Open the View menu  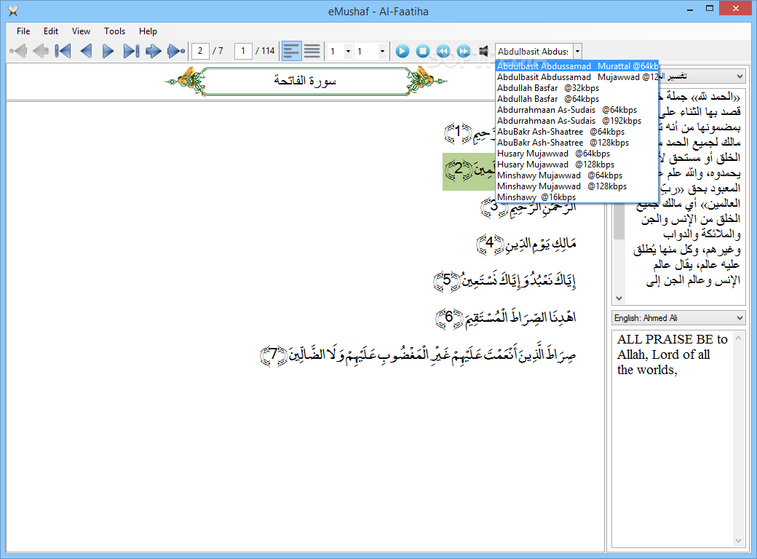81,31
